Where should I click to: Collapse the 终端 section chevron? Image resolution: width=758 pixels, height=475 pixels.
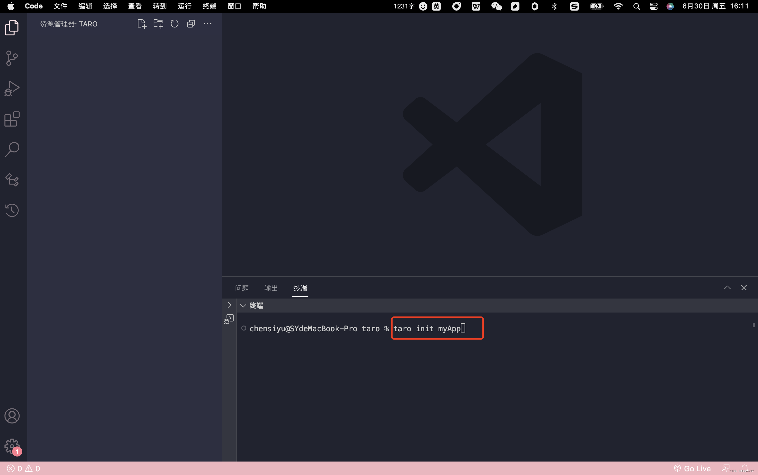[x=243, y=306]
